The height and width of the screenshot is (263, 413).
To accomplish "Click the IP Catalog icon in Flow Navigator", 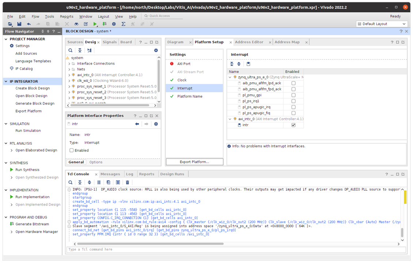I will [12, 68].
